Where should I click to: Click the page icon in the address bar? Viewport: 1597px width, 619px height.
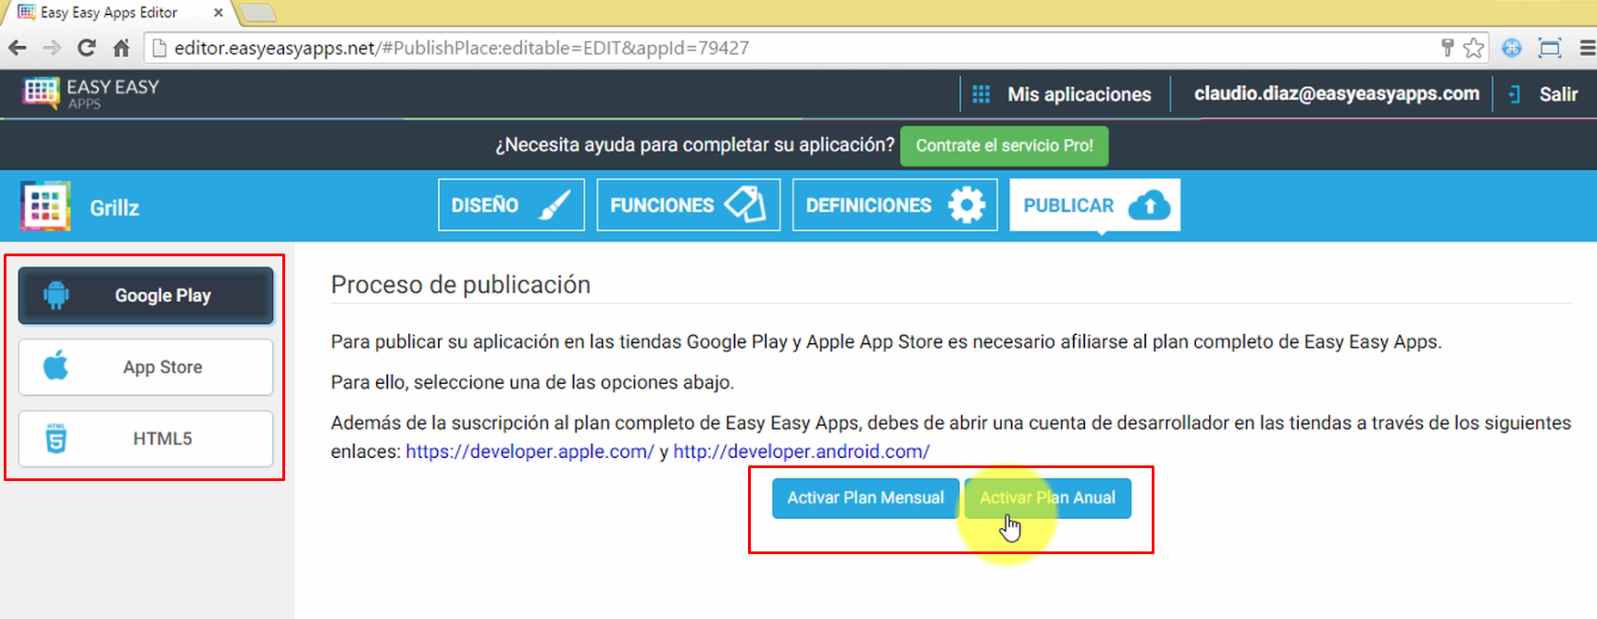click(x=158, y=48)
